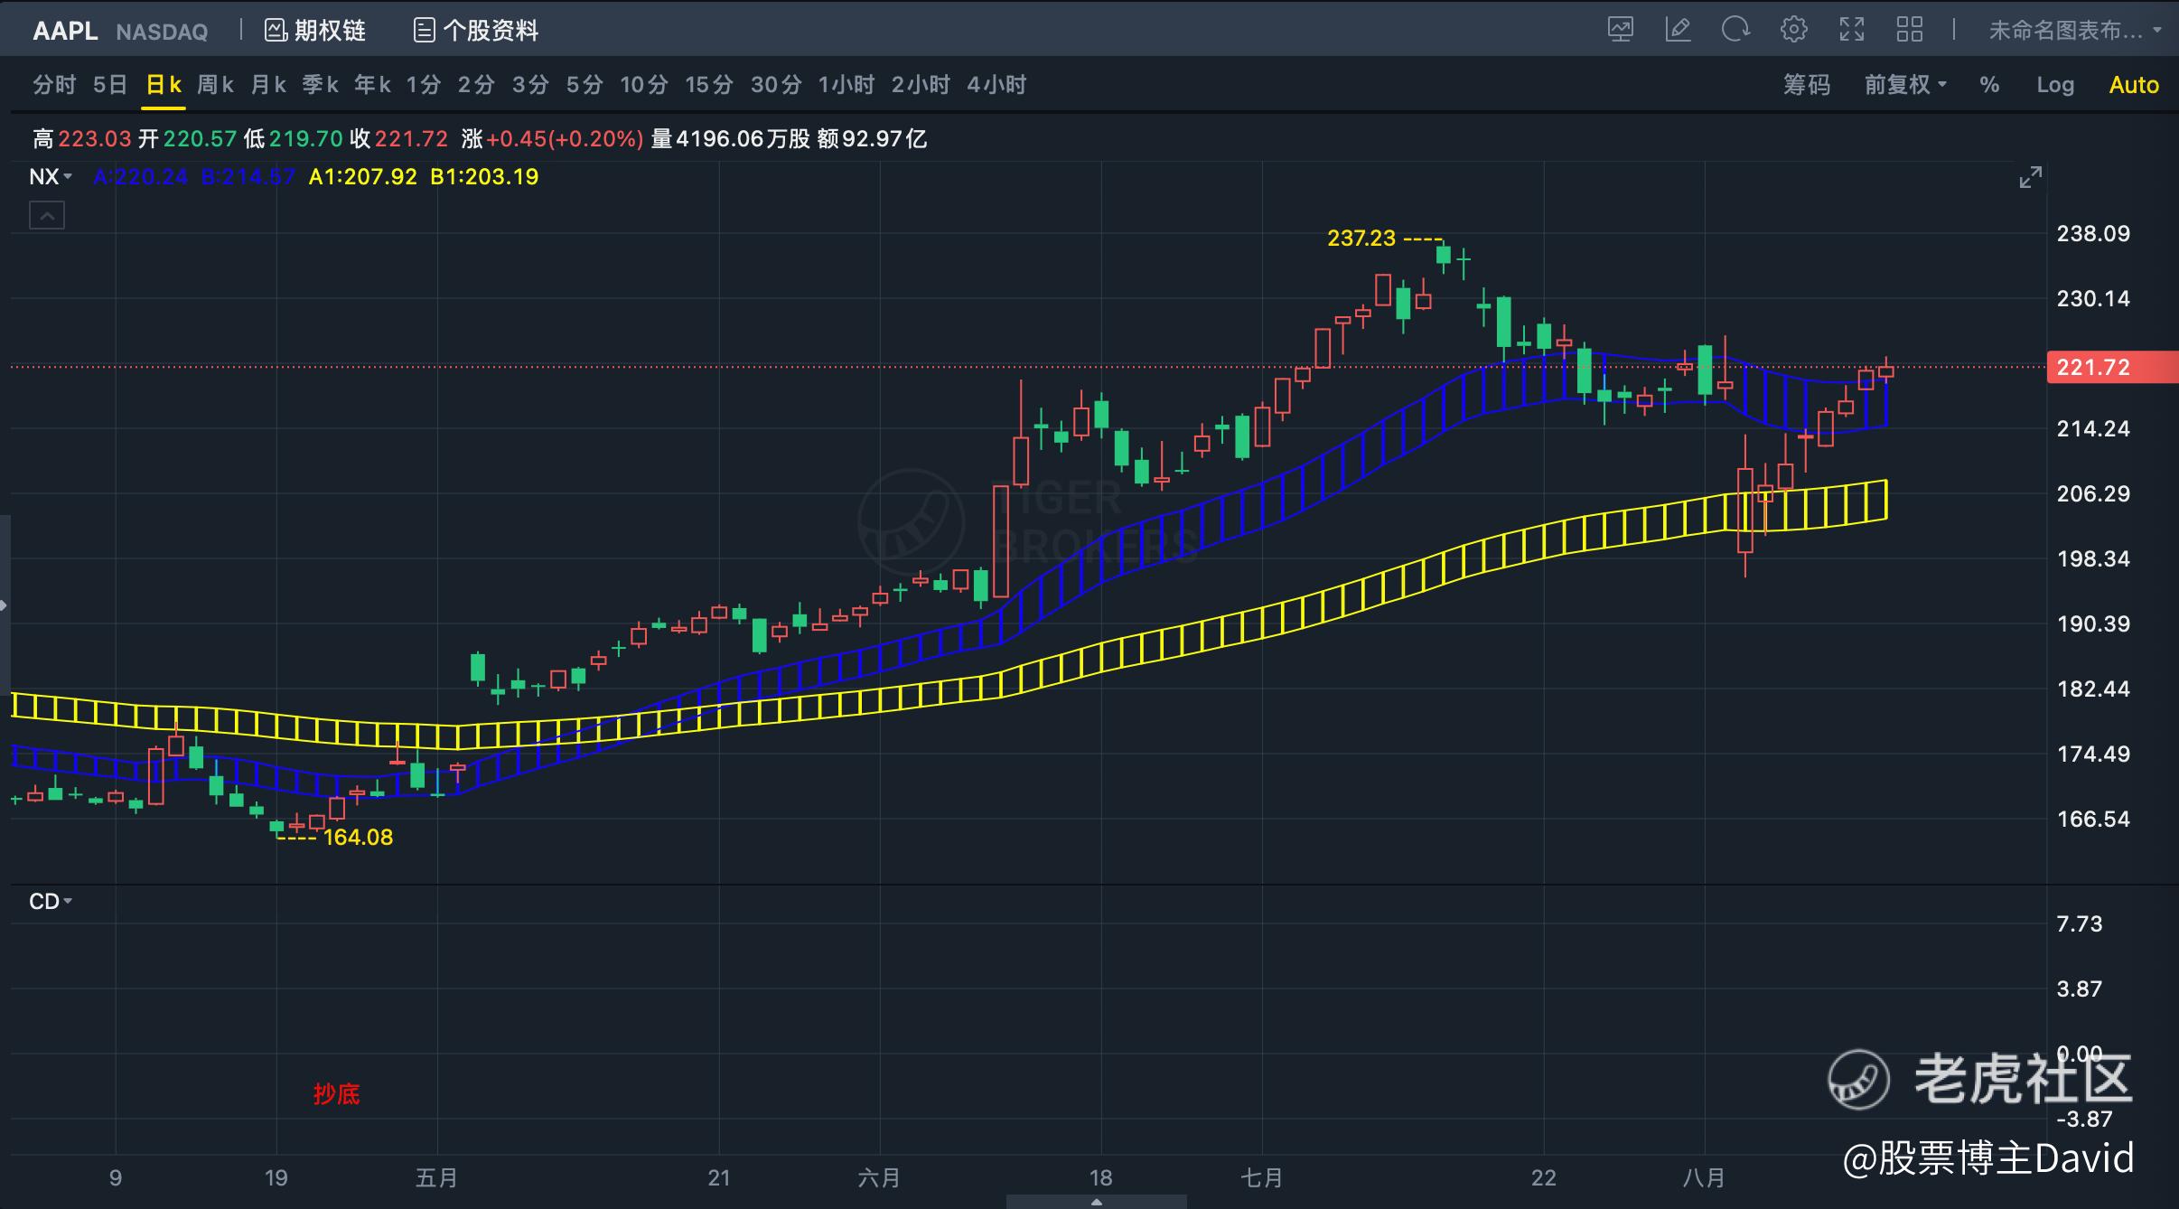Switch to 1小时 hourly chart
The height and width of the screenshot is (1209, 2179).
coord(846,85)
